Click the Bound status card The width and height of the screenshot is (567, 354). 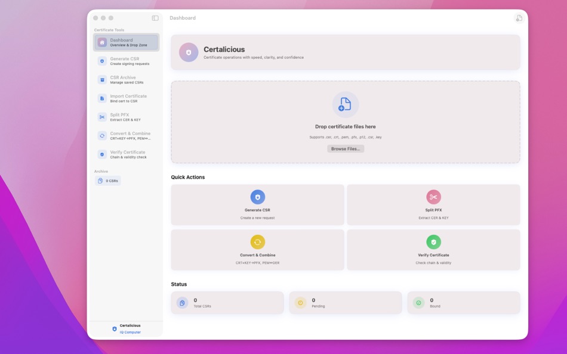click(x=464, y=303)
